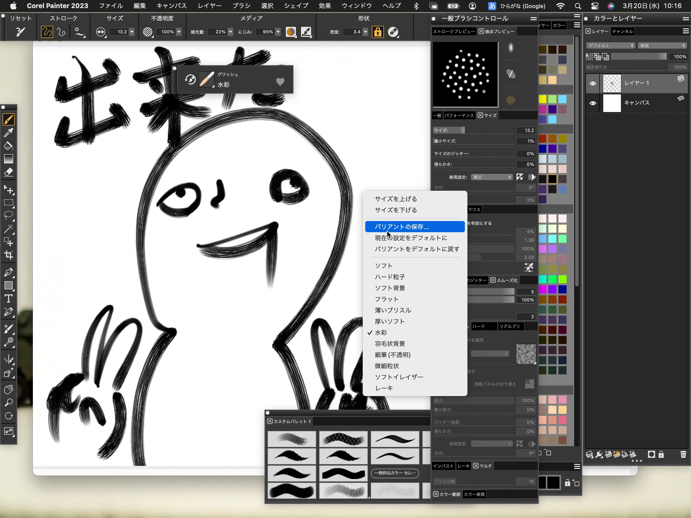Open Spotlight search in menu bar
The height and width of the screenshot is (518, 691).
[x=578, y=6]
